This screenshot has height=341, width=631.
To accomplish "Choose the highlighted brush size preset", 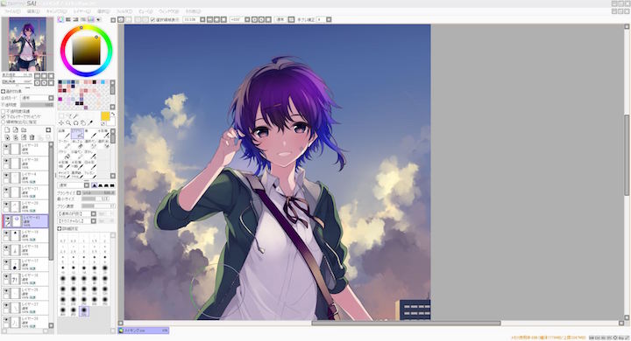I will click(x=84, y=310).
